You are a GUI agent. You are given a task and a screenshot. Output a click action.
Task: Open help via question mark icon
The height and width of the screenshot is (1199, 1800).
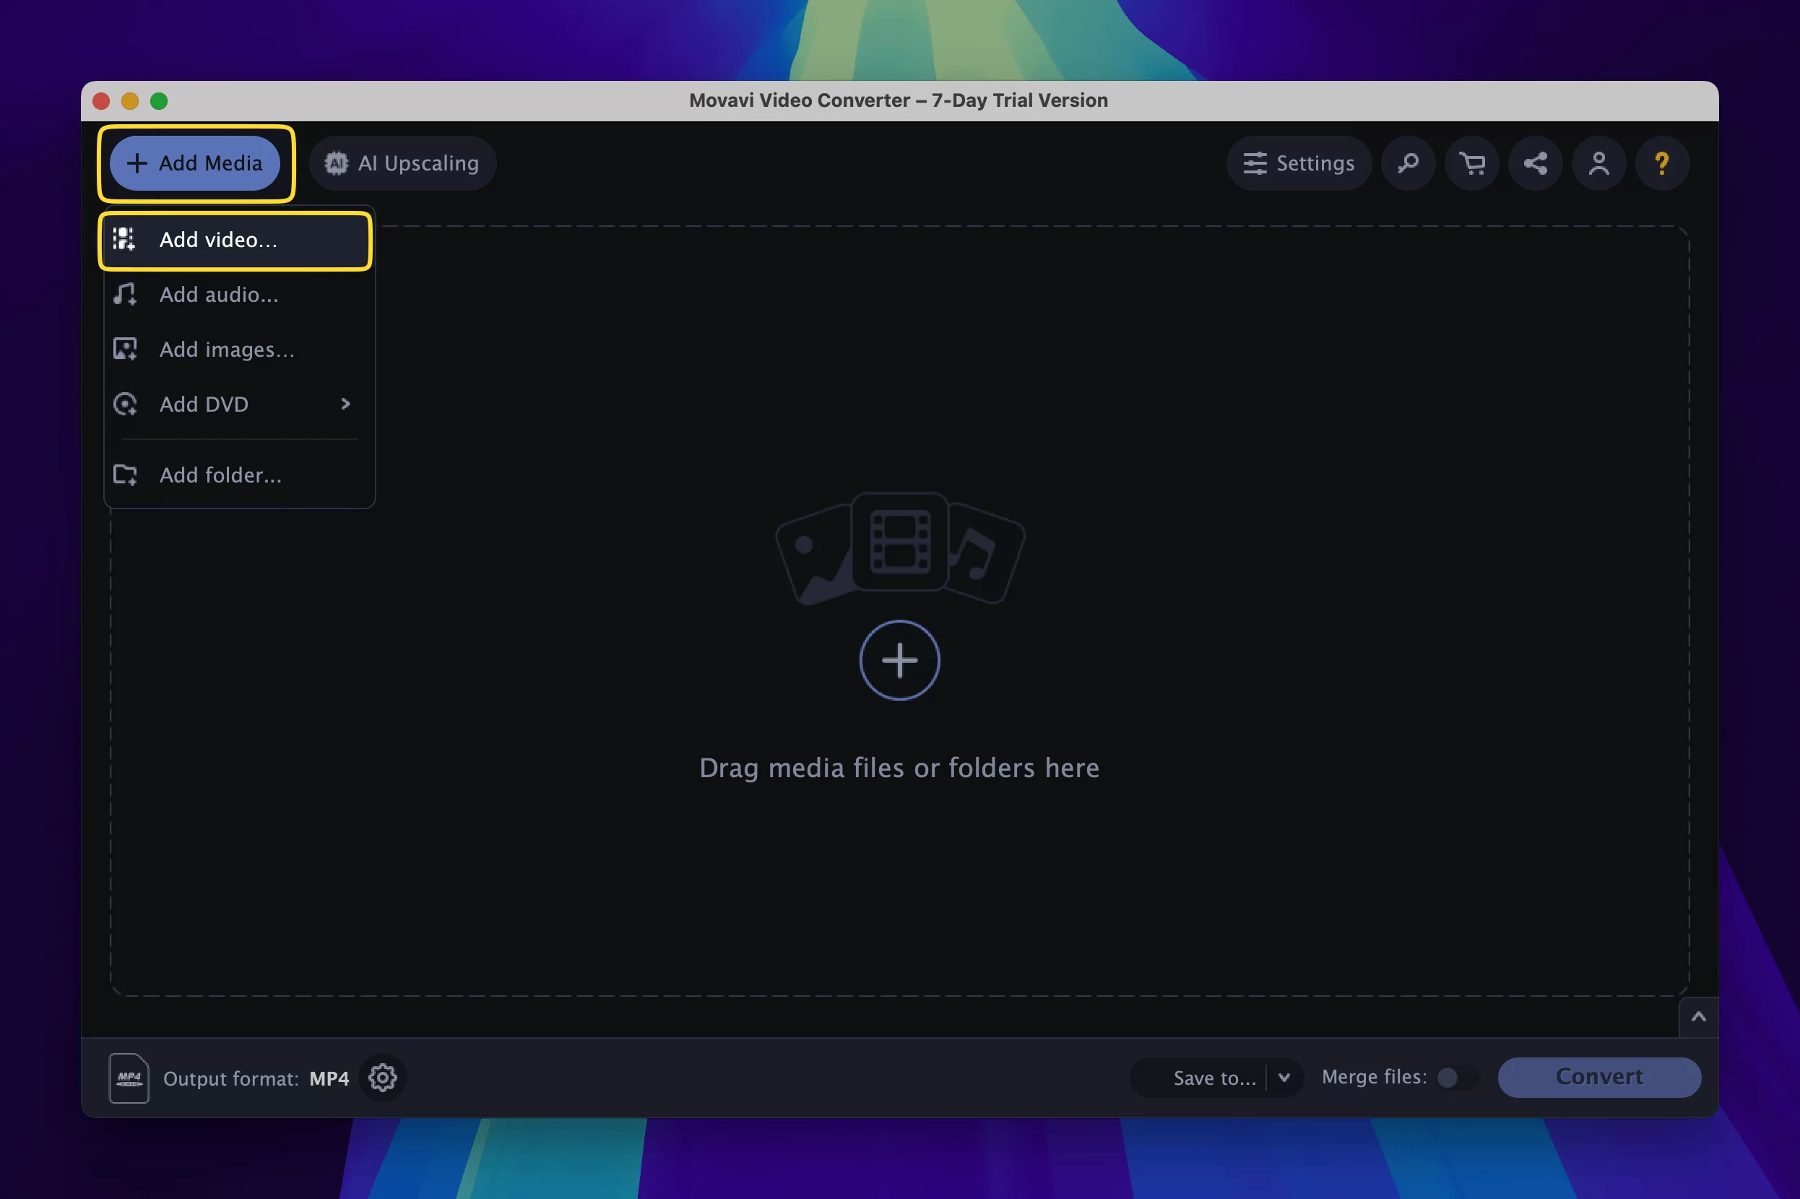tap(1661, 163)
